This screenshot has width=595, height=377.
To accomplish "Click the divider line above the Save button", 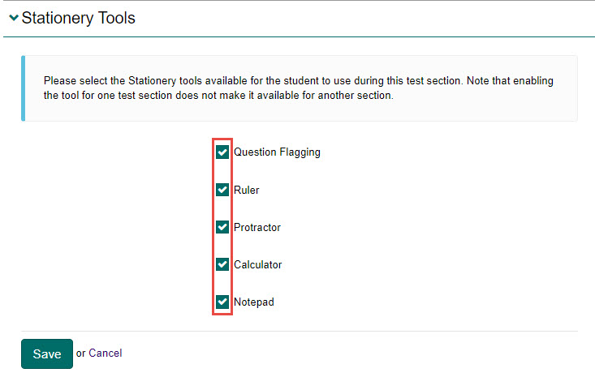I will 299,331.
